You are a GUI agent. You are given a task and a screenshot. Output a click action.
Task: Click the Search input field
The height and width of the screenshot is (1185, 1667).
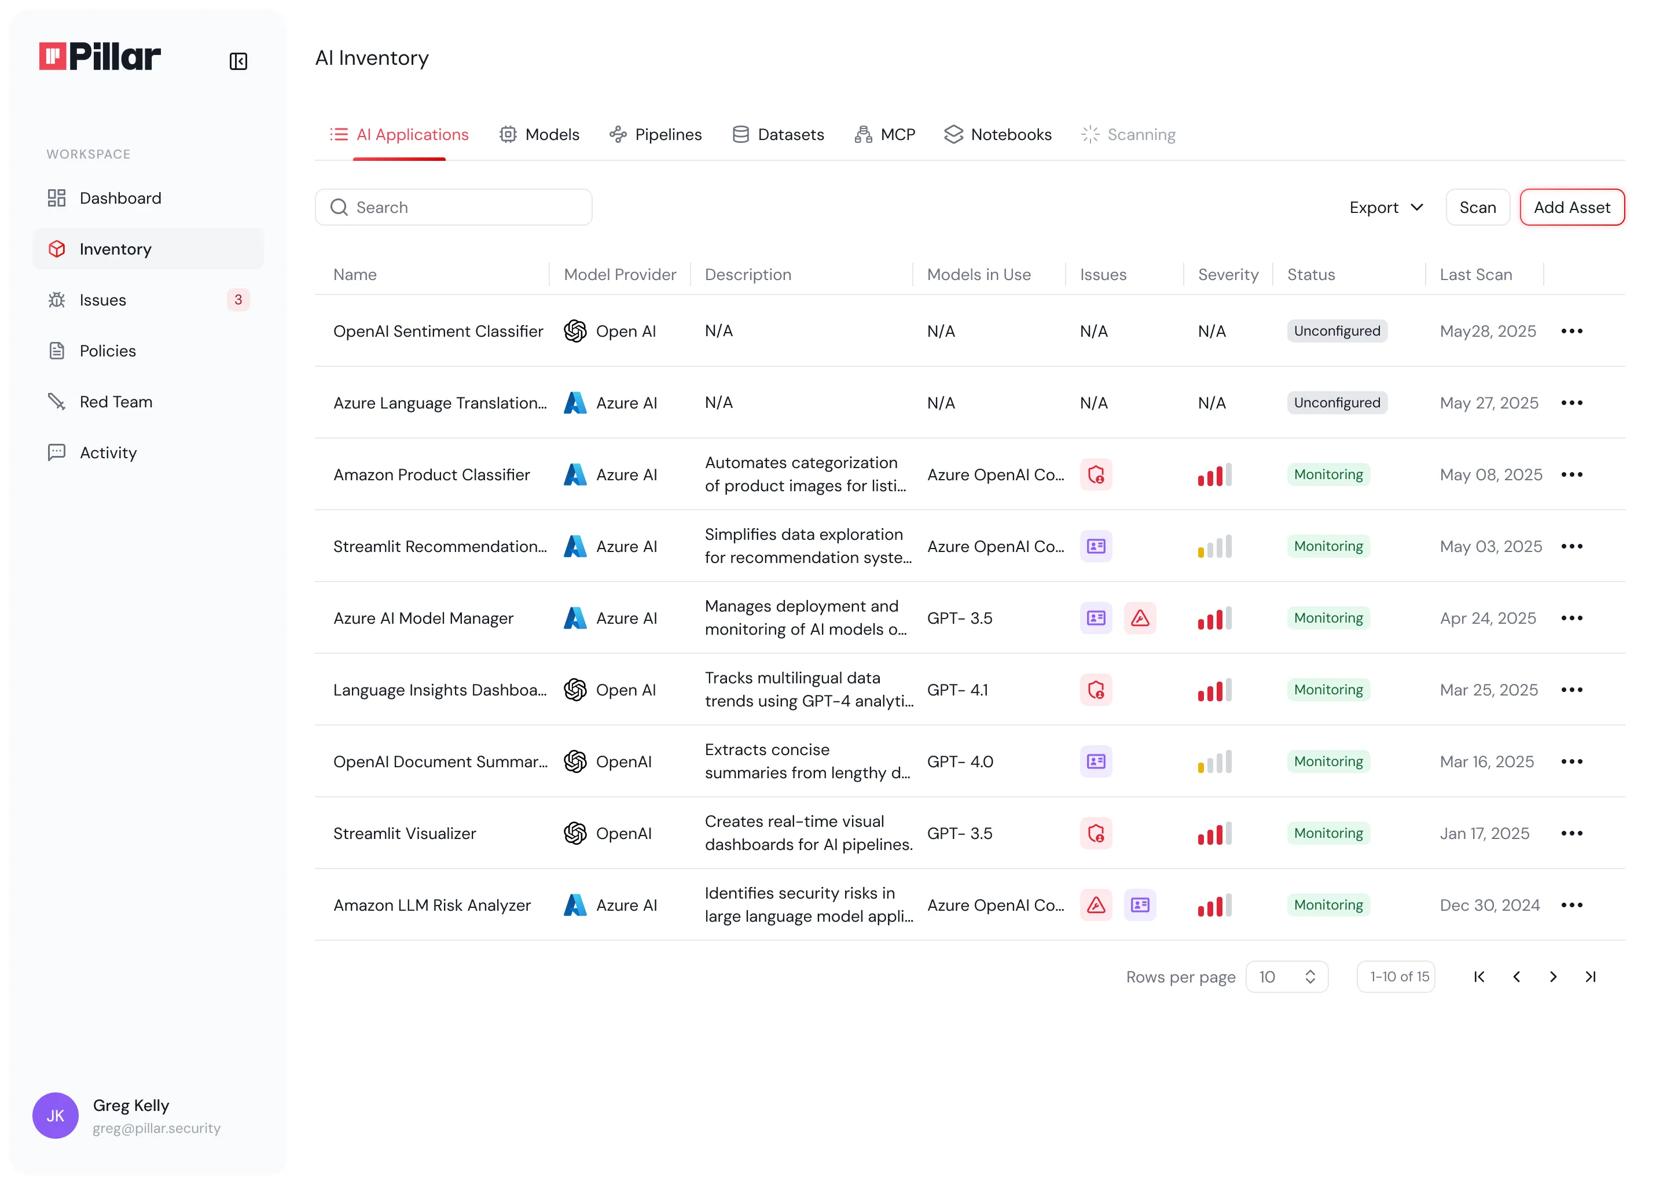coord(453,208)
